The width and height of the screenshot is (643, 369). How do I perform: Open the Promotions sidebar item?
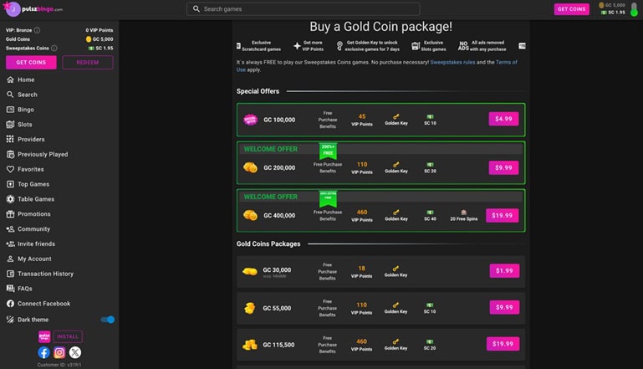[x=33, y=214]
